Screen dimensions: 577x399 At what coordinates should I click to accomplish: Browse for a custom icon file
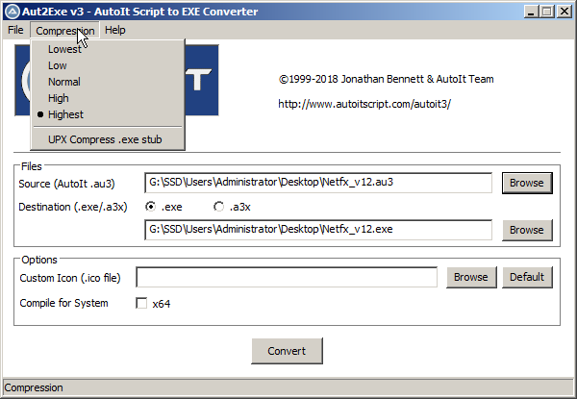471,277
